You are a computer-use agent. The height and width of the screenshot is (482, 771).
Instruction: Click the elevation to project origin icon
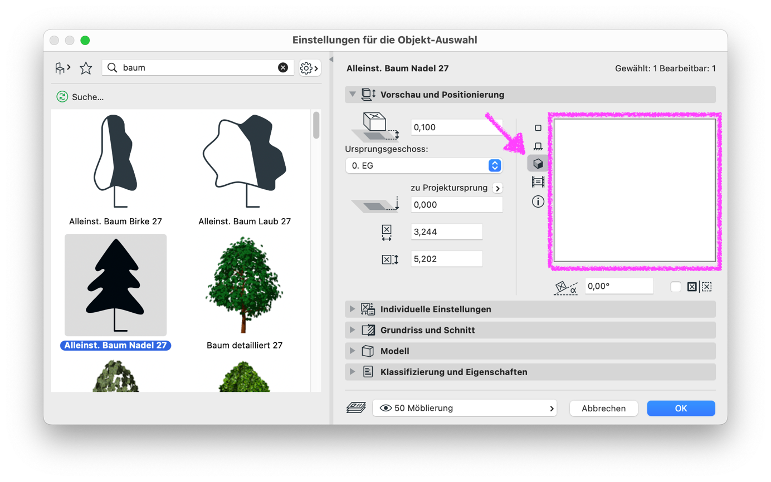pos(376,205)
